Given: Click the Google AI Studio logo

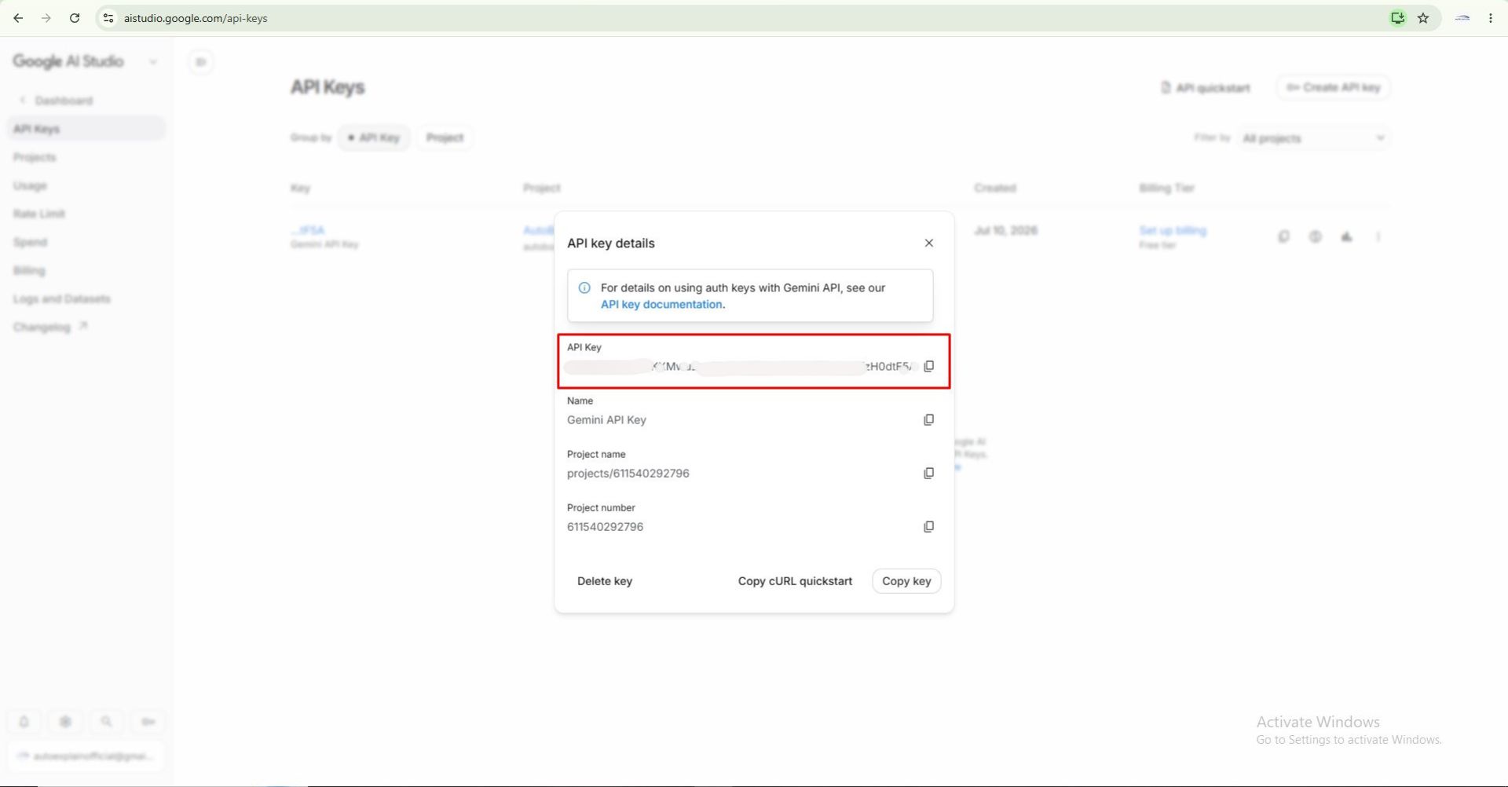Looking at the screenshot, I should click(68, 61).
